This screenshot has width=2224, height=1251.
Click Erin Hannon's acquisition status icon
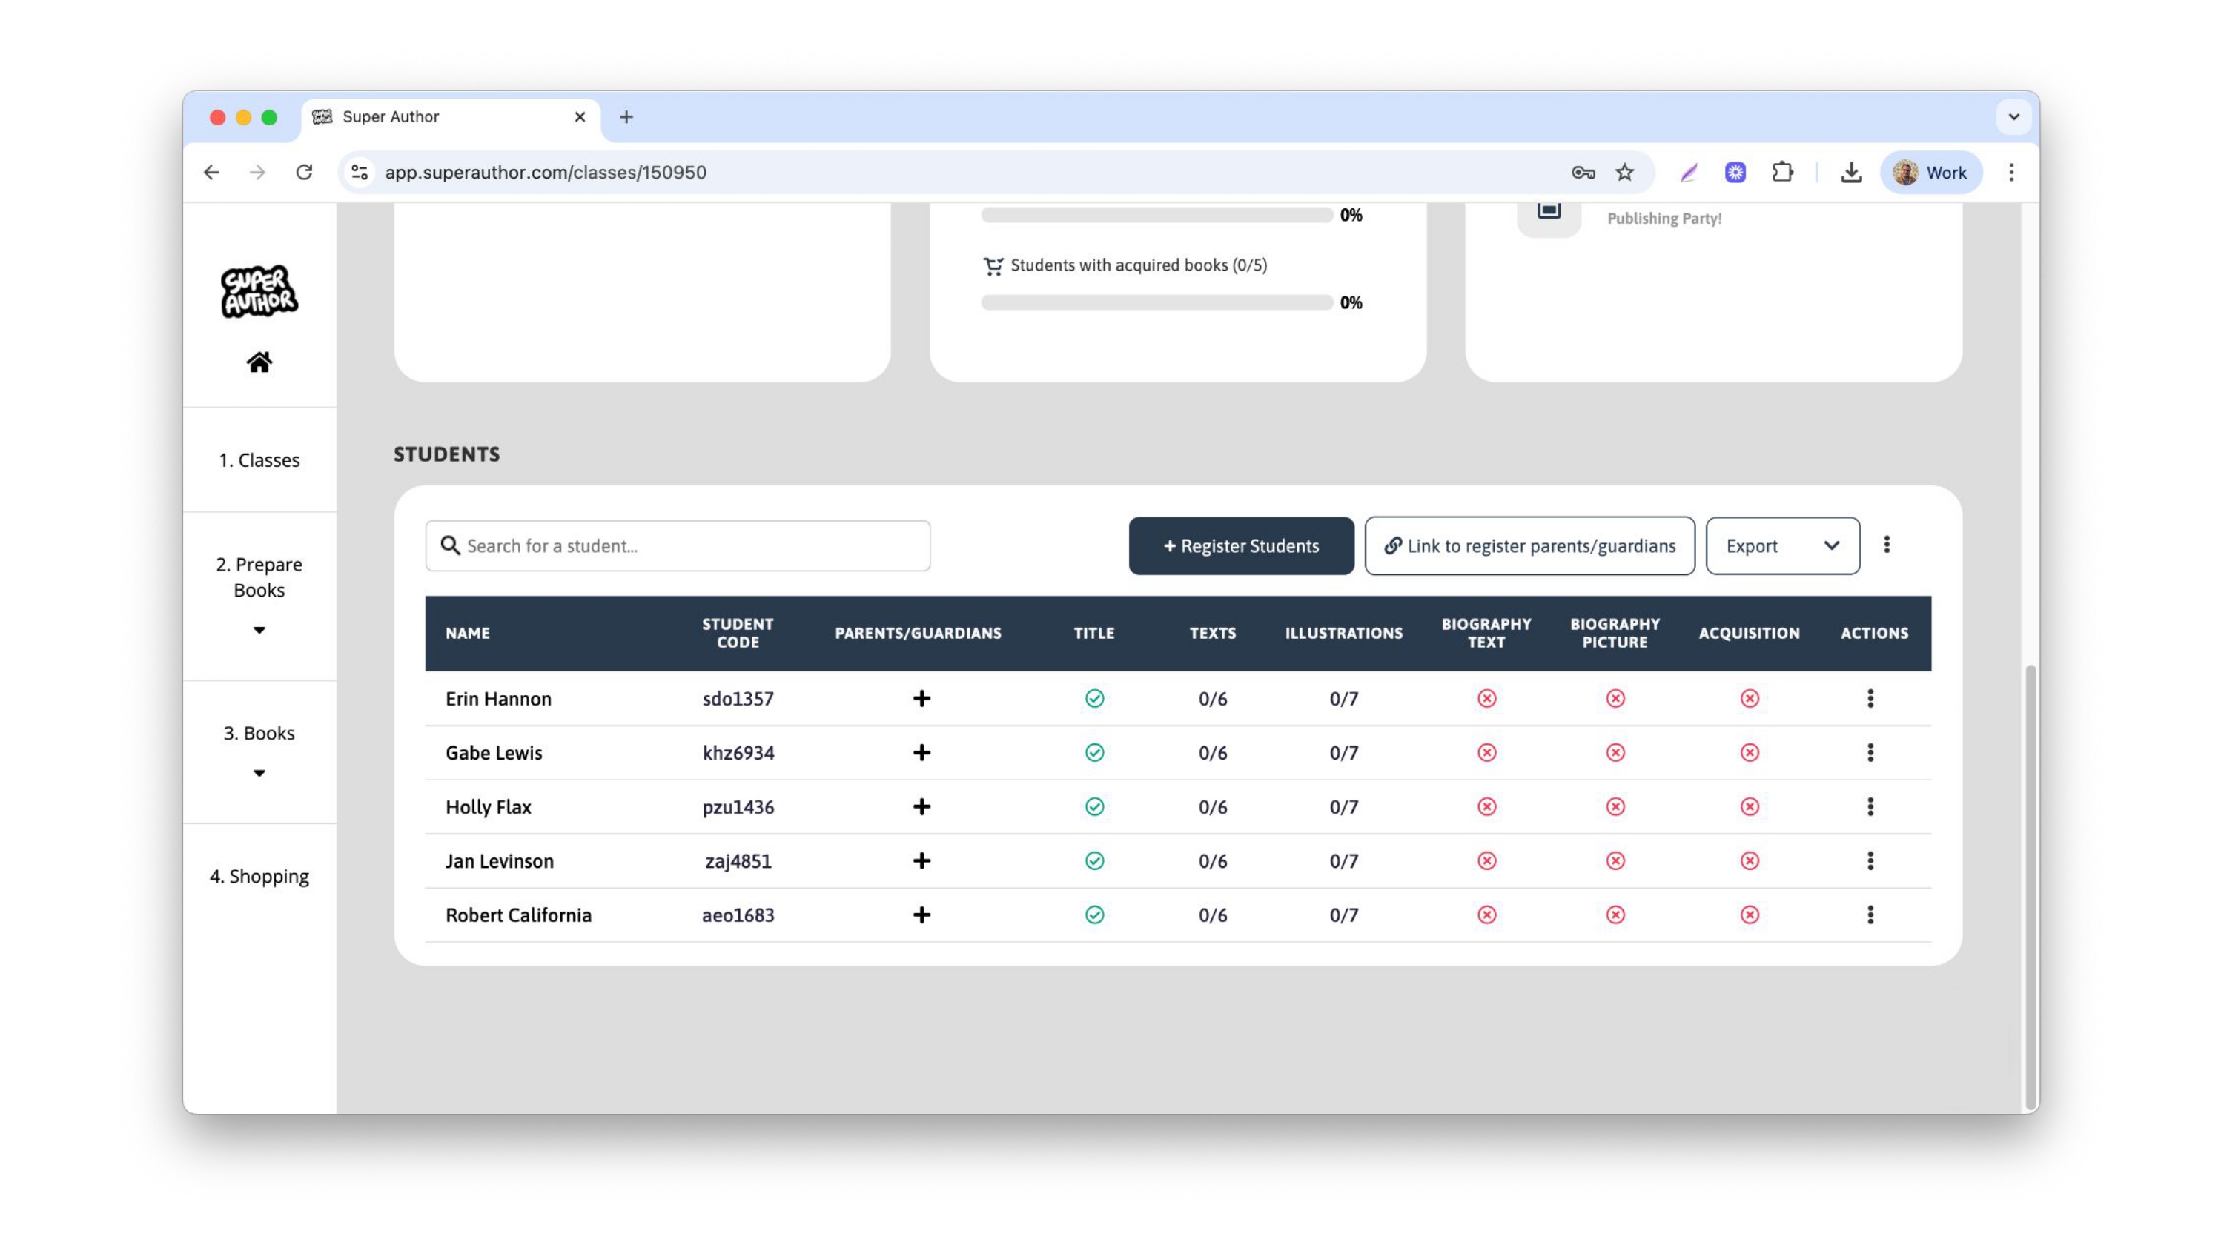[x=1749, y=698]
